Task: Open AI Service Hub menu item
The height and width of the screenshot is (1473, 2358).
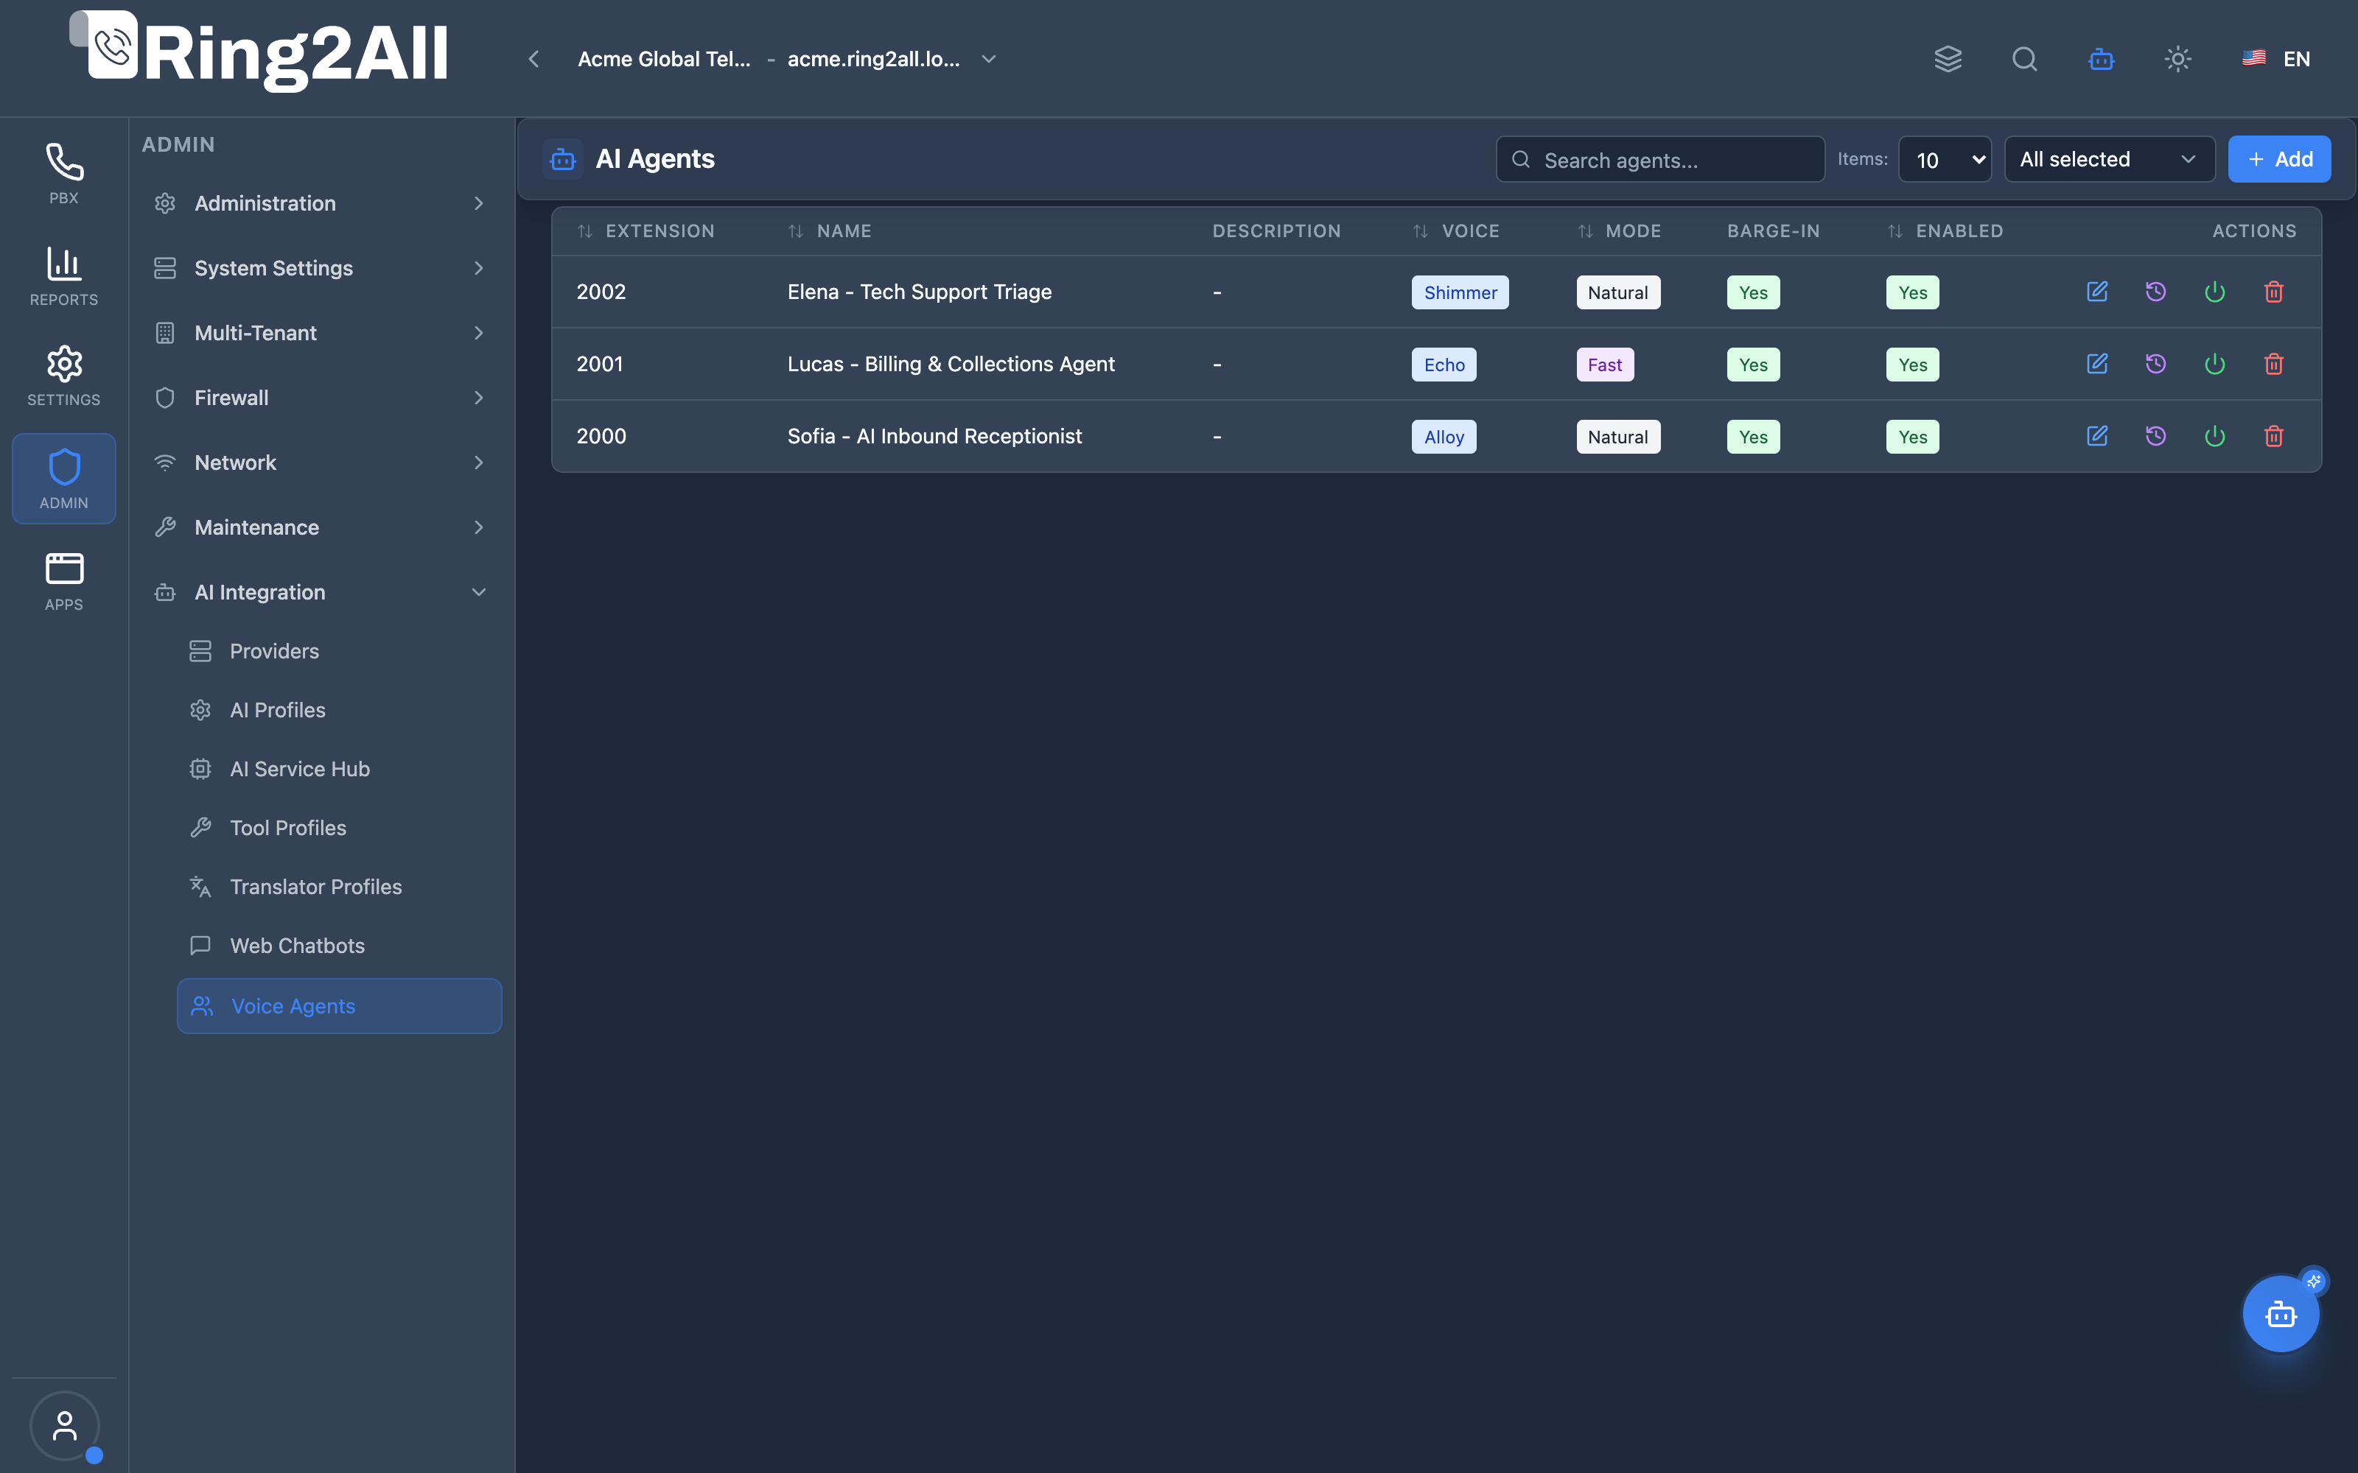Action: point(339,769)
